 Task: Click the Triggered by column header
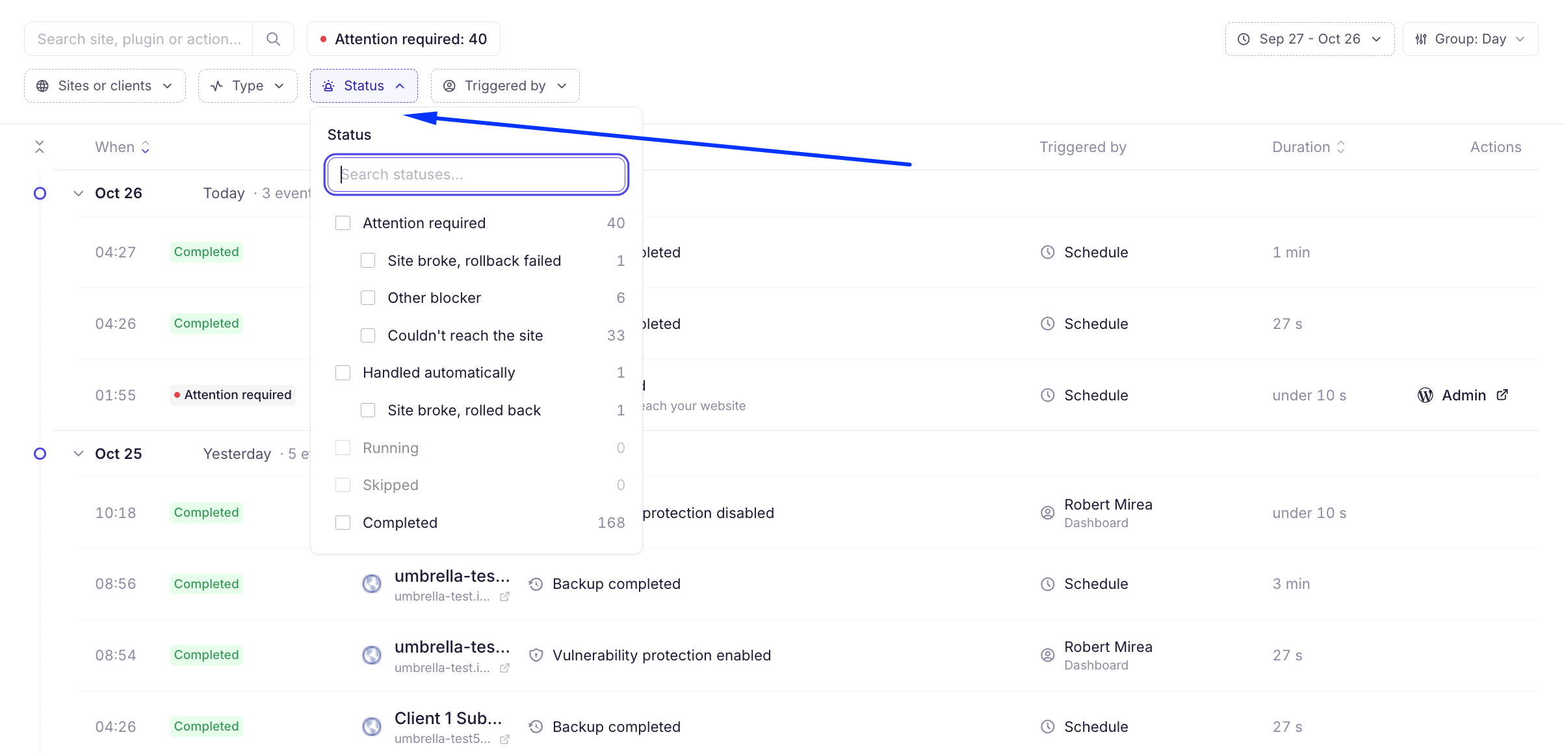coord(1083,147)
